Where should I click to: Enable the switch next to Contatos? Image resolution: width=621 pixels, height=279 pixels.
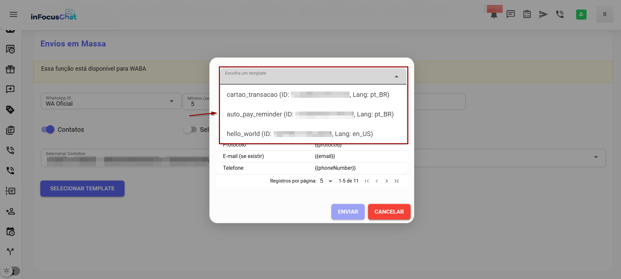pyautogui.click(x=190, y=130)
